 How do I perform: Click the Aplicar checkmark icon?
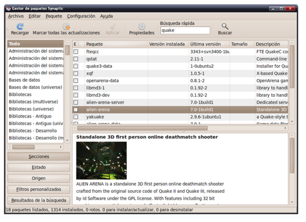click(113, 27)
